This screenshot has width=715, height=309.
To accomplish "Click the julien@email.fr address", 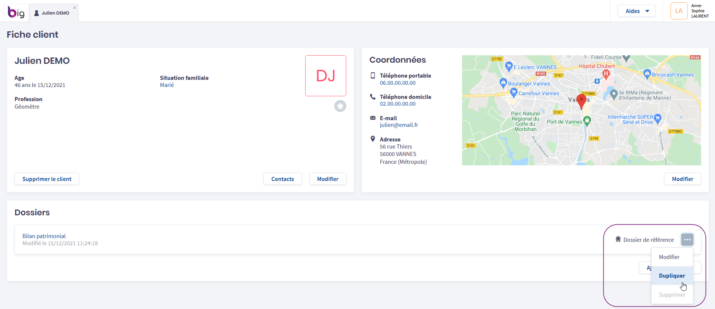I will click(x=399, y=125).
